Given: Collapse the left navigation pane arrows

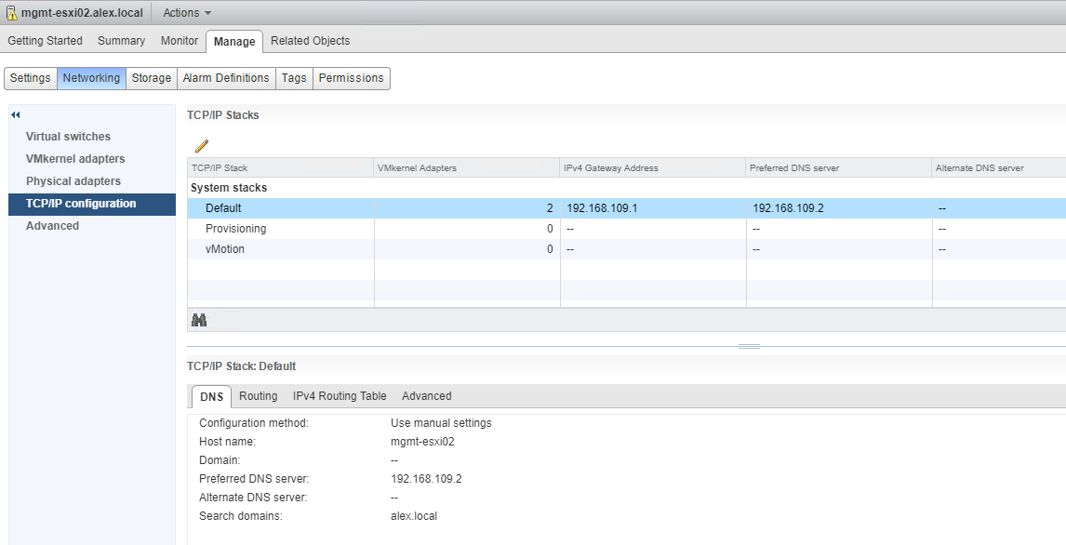Looking at the screenshot, I should (x=16, y=114).
